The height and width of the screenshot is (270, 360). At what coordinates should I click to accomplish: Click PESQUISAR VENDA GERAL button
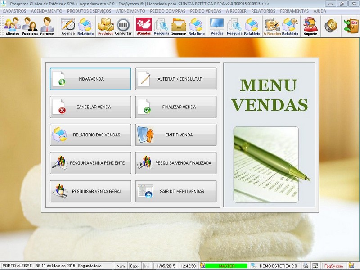[x=90, y=191]
